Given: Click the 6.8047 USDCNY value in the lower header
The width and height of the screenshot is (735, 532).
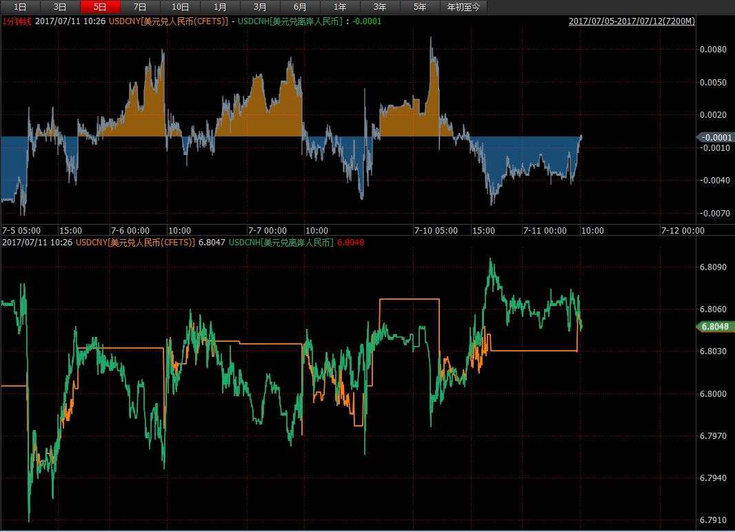Looking at the screenshot, I should (212, 242).
